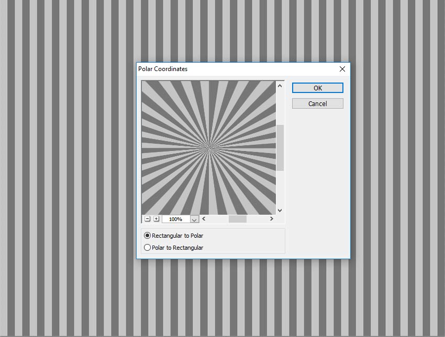Click preview scroll up arrow
The width and height of the screenshot is (445, 337).
[x=280, y=86]
